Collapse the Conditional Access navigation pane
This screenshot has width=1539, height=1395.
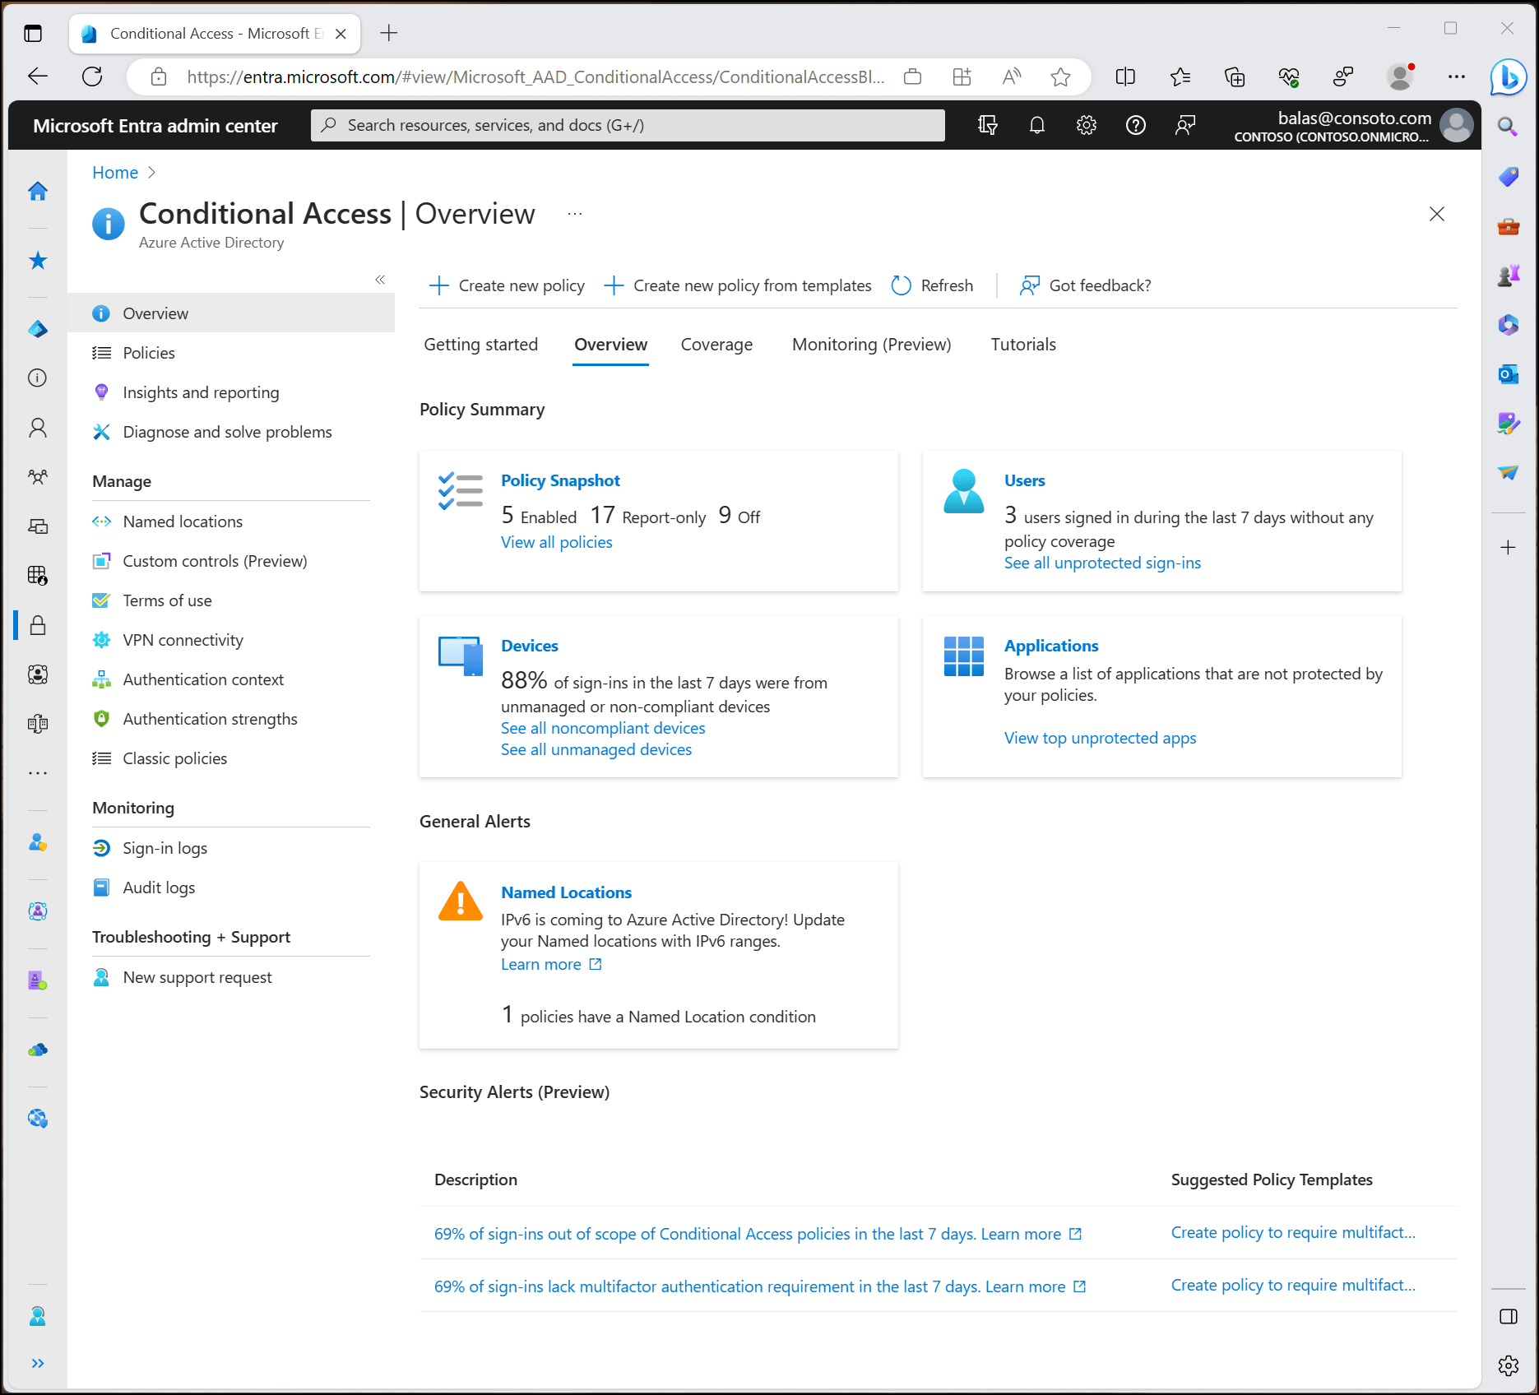click(x=380, y=280)
